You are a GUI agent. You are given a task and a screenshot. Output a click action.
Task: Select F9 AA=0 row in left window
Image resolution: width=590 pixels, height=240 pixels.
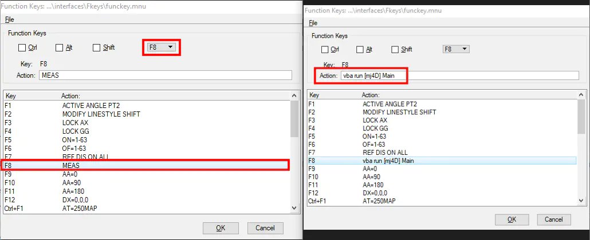click(147, 174)
